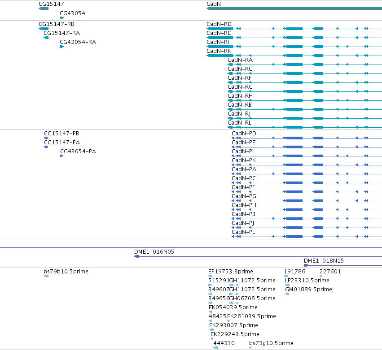The height and width of the screenshot is (350, 382).
Task: Select the 227601 feature label
Action: click(330, 272)
